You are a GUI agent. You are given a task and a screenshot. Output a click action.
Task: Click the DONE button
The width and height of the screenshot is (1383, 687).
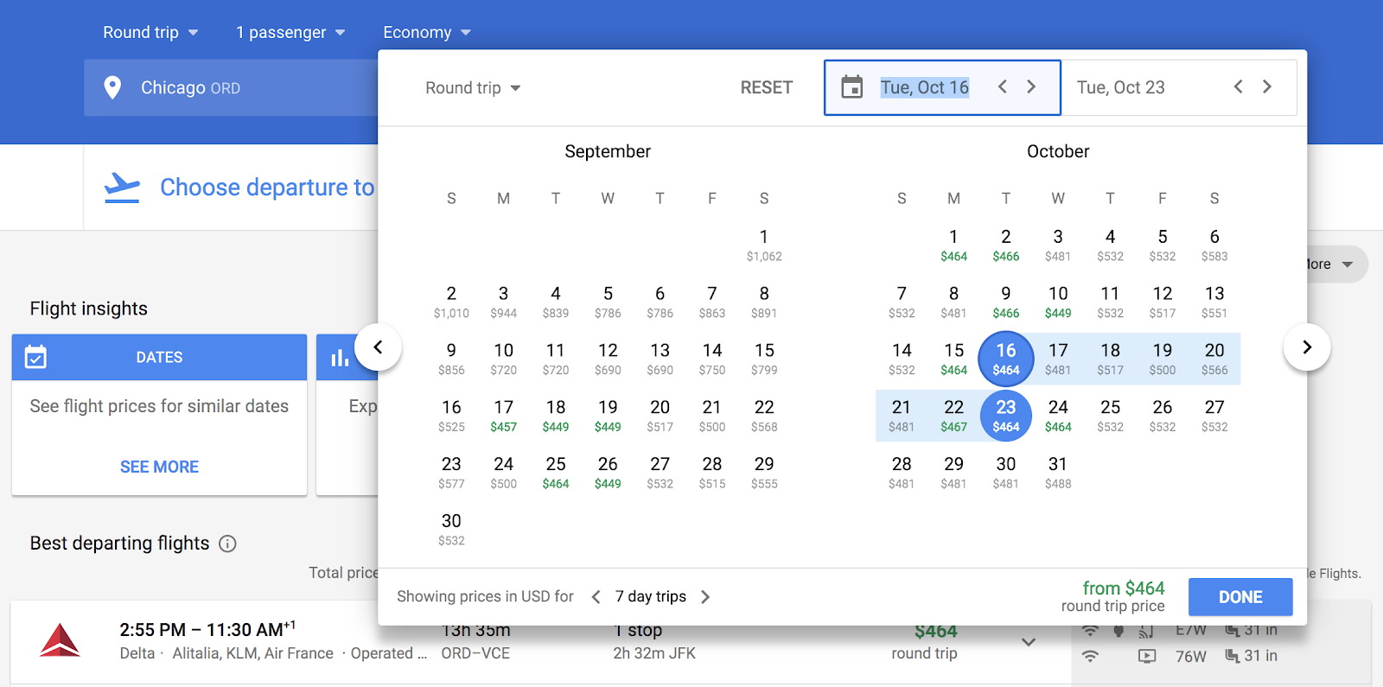pos(1240,597)
